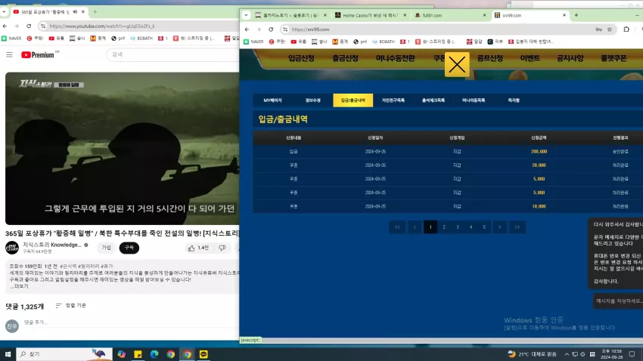Open new tab in snr99 browser window
The image size is (643, 361).
(576, 15)
